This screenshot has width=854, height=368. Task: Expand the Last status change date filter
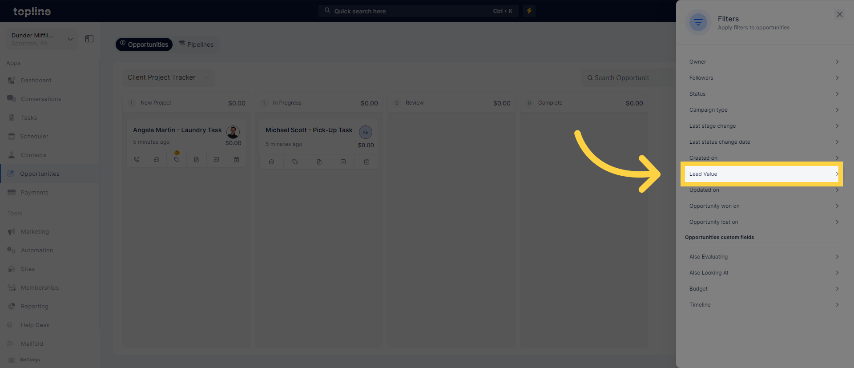(x=764, y=142)
